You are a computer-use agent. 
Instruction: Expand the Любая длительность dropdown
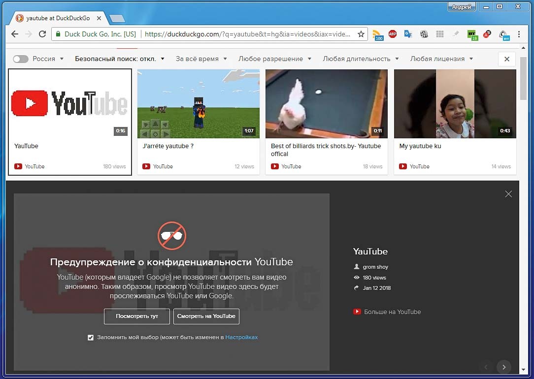point(361,59)
